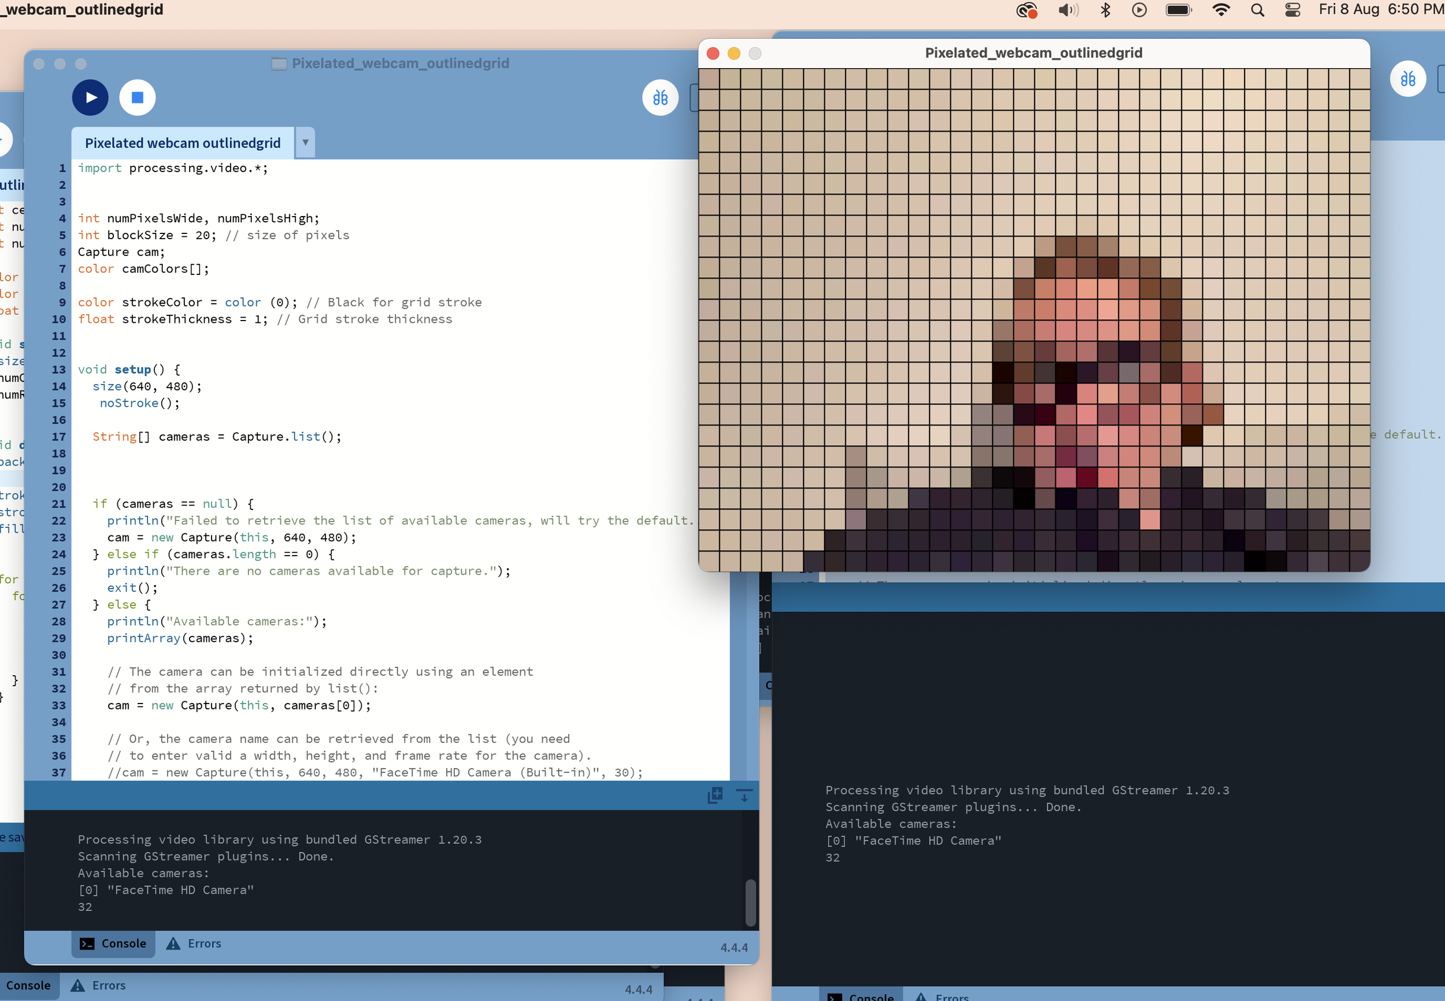This screenshot has width=1445, height=1001.
Task: Click the warning icon next to Errors
Action: pyautogui.click(x=173, y=943)
